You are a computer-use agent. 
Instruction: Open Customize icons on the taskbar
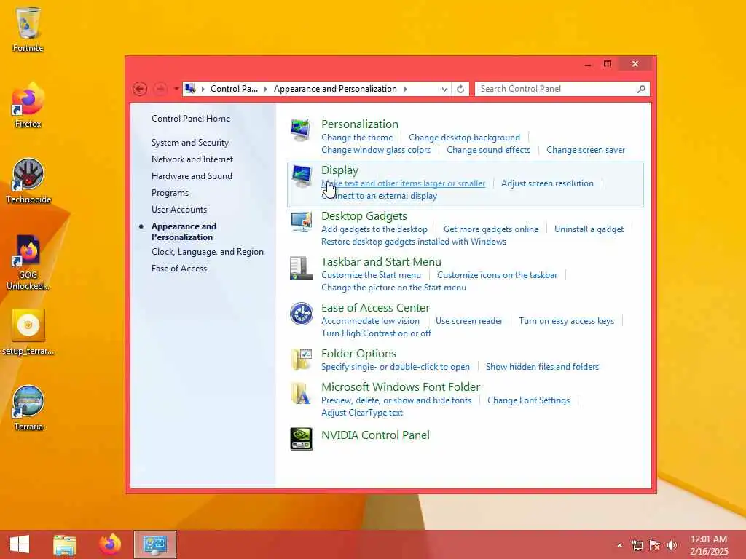coord(497,275)
